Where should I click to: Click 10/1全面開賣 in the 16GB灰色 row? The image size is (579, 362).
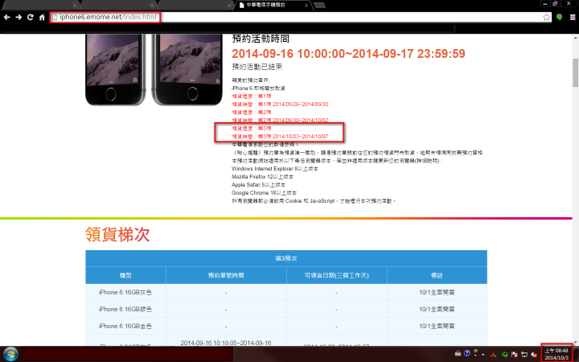[437, 292]
